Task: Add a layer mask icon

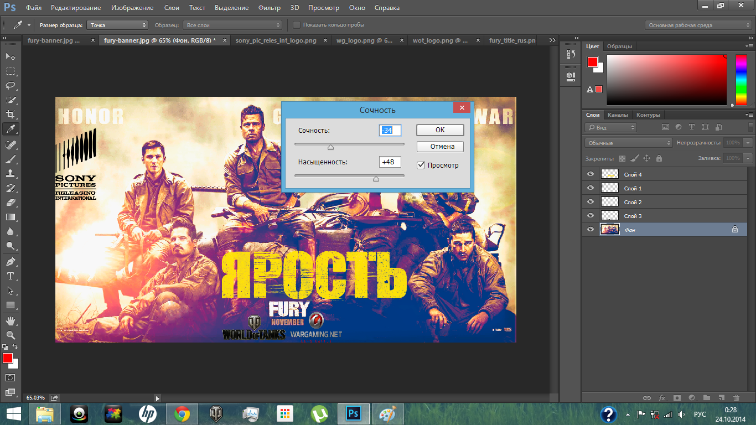Action: click(676, 397)
